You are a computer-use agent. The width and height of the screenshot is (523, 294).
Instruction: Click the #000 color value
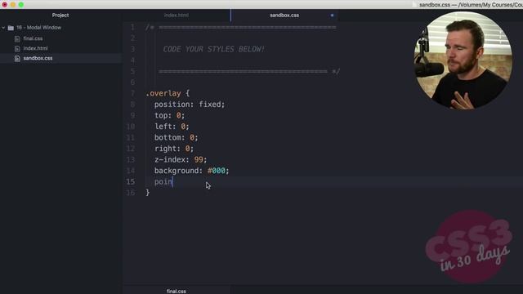pos(216,171)
